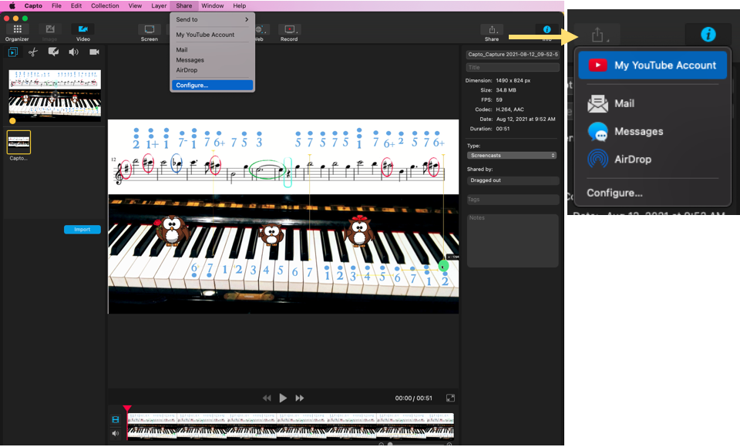Open the annotation callout tool tab

click(x=53, y=52)
